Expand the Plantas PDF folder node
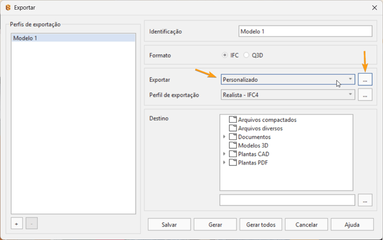The height and width of the screenshot is (240, 383). [x=225, y=163]
